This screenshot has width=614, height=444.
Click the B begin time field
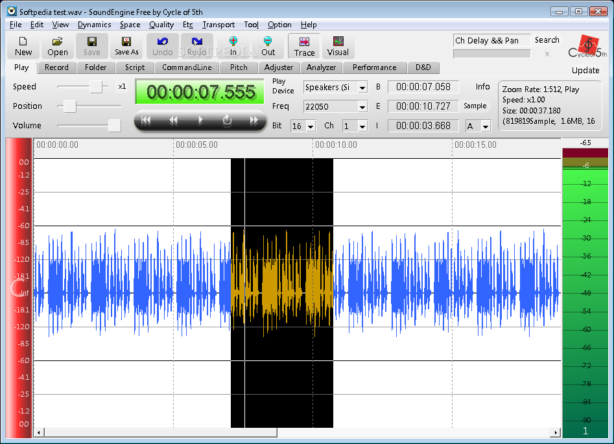click(x=423, y=87)
